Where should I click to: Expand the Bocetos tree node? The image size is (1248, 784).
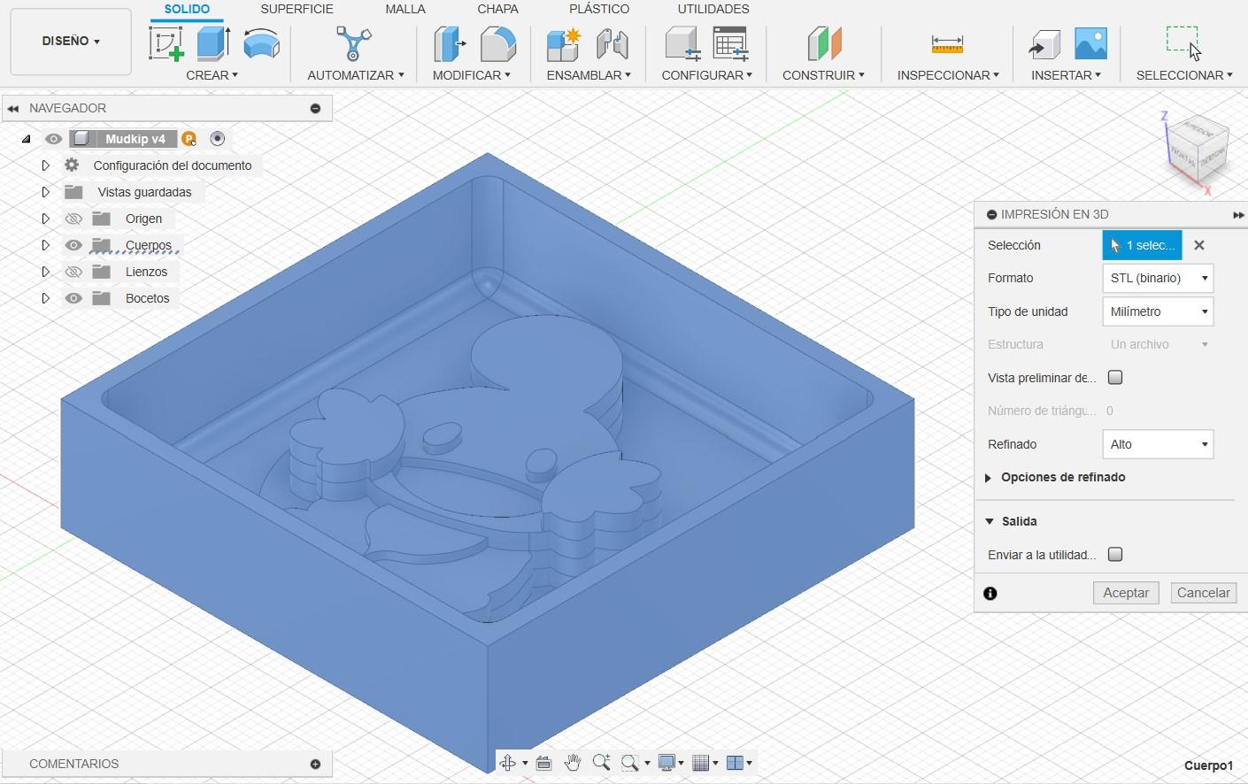(x=45, y=298)
